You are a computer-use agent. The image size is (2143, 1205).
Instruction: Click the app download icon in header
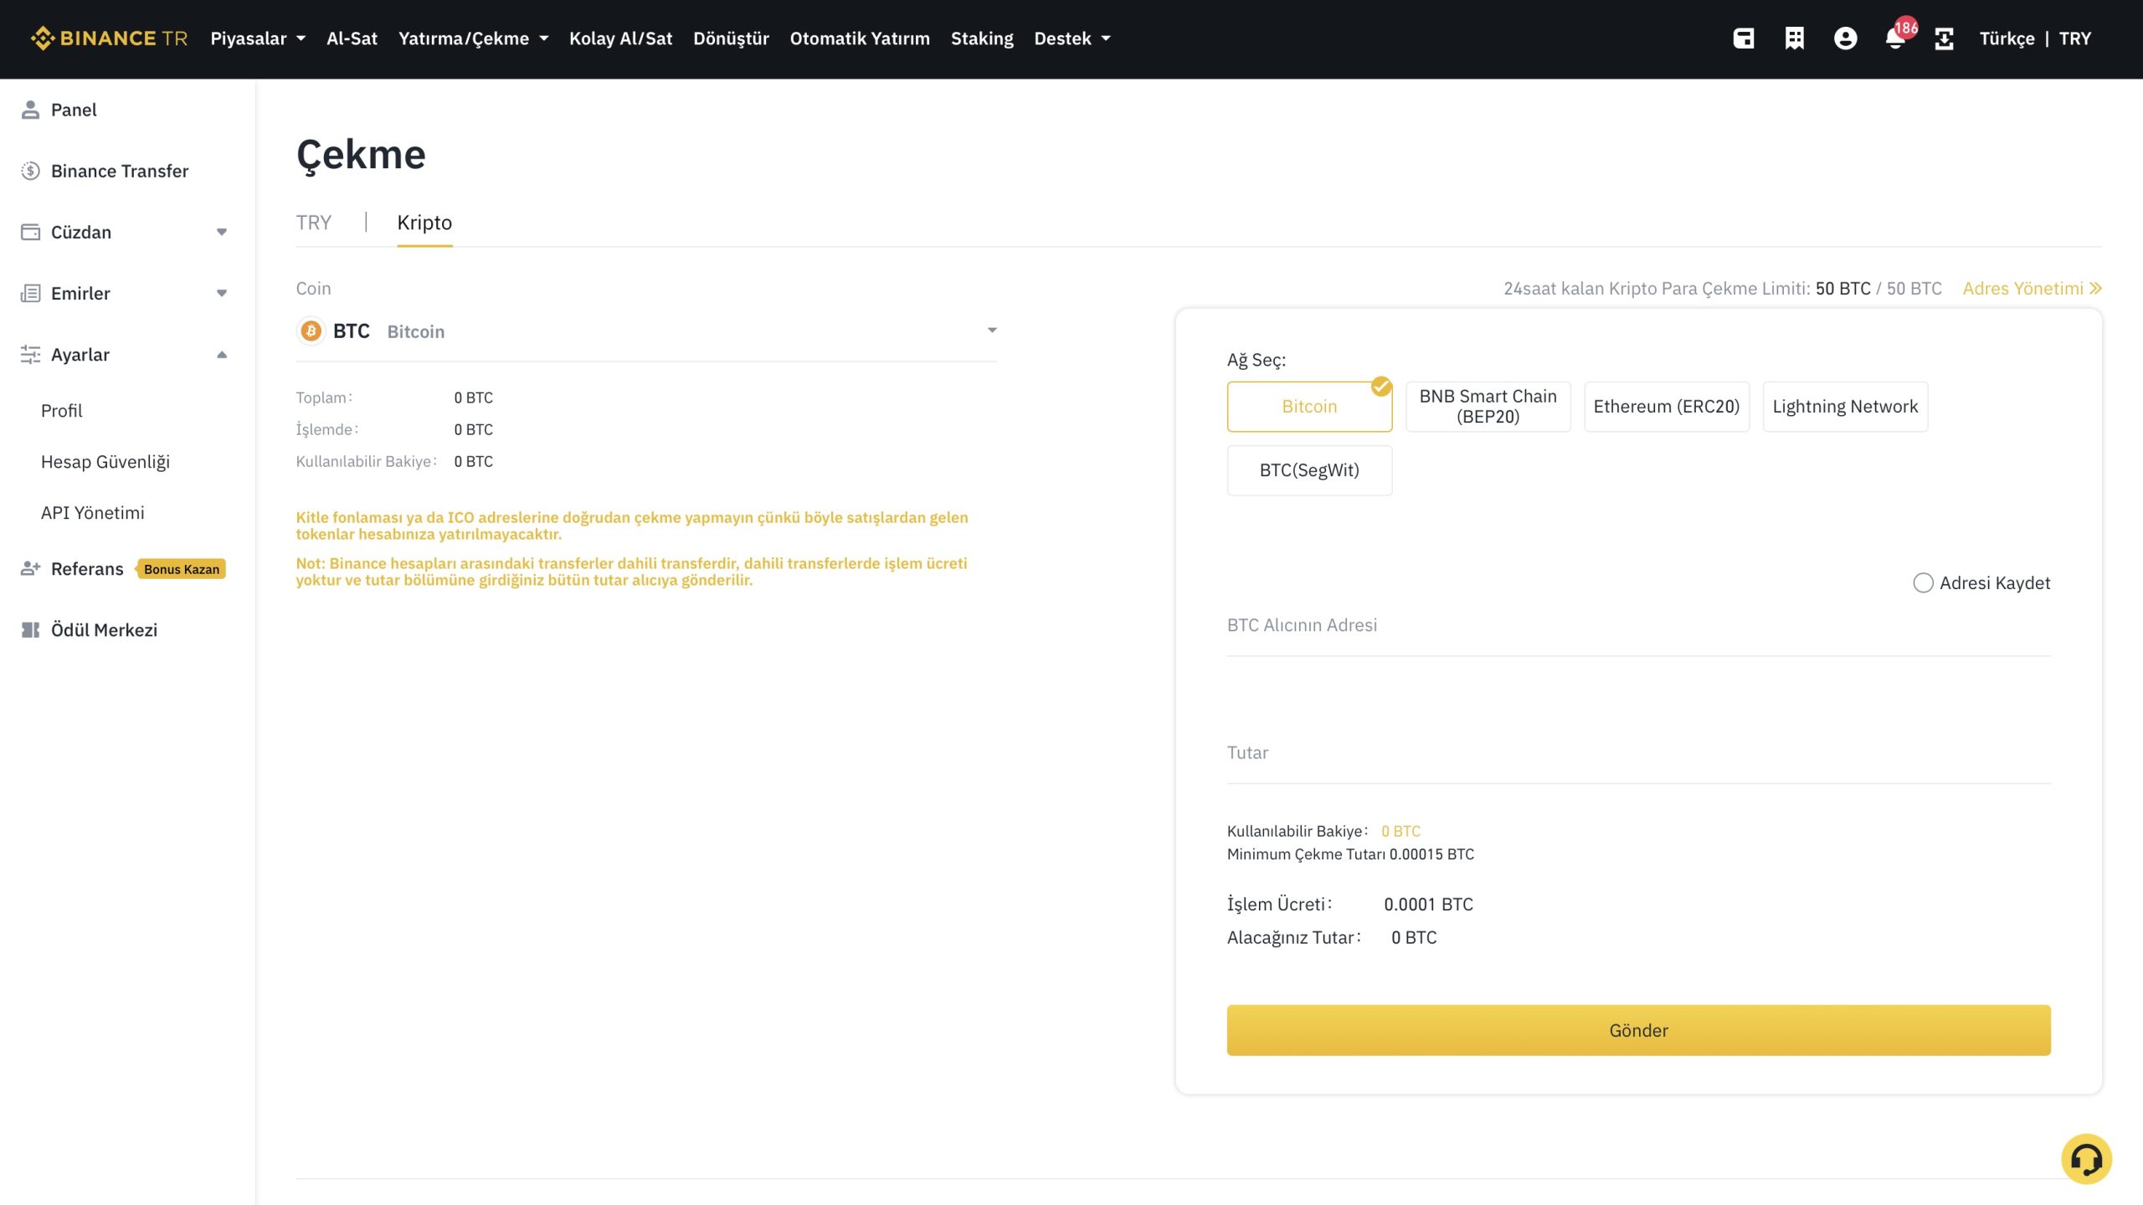point(1944,38)
